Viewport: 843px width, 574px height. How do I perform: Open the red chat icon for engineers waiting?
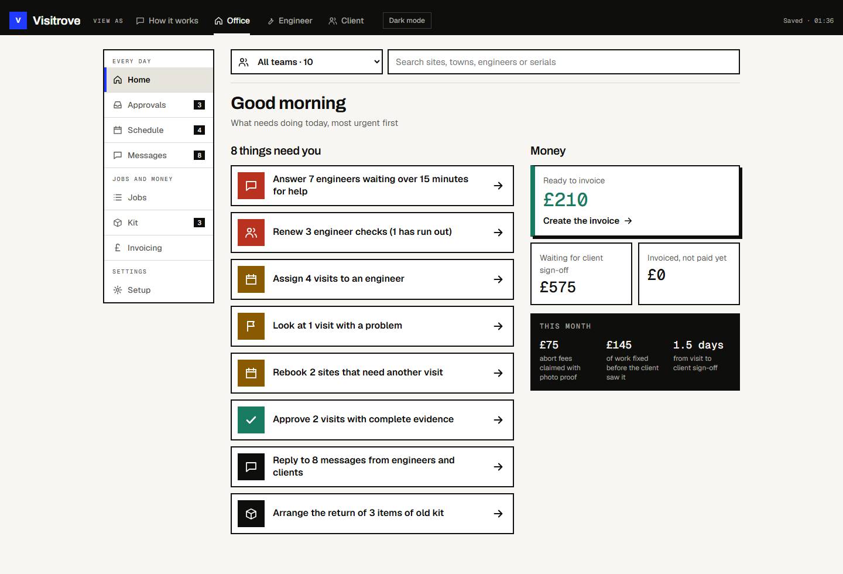(251, 186)
